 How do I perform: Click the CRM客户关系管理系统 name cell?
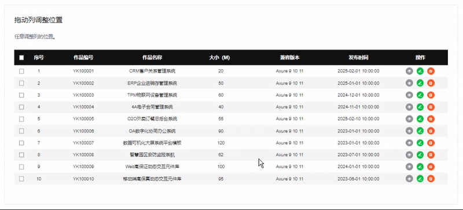coord(152,71)
